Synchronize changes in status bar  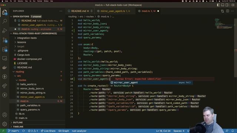24,131
